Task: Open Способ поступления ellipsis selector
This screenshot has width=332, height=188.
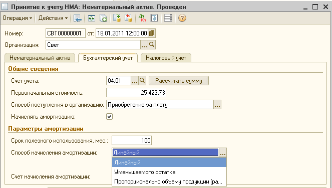Action: coord(217,105)
